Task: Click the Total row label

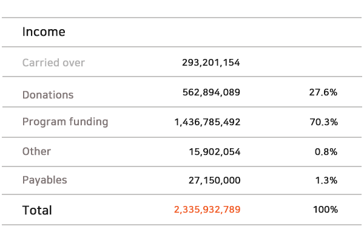Action: click(x=37, y=210)
